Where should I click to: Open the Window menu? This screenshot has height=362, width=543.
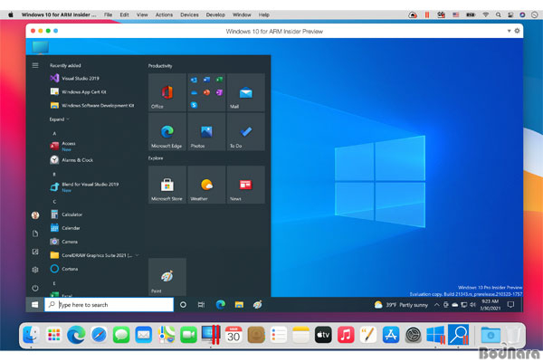[242, 14]
